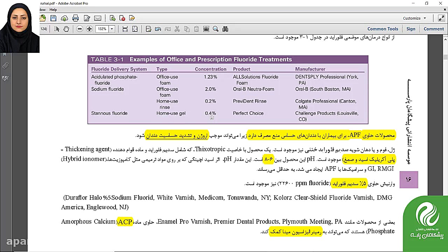Take a Snapshot with the camera tool
The width and height of the screenshot is (448, 252).
(x=206, y=29)
